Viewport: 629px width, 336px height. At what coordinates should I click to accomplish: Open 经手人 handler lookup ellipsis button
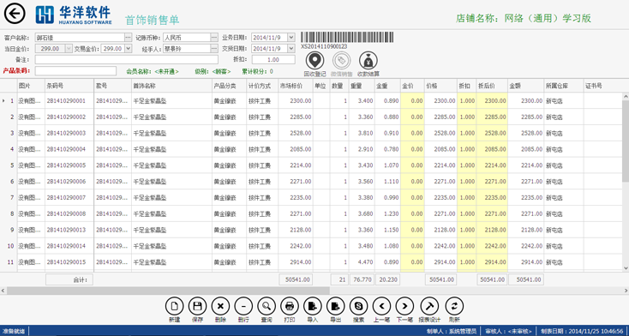pos(214,49)
